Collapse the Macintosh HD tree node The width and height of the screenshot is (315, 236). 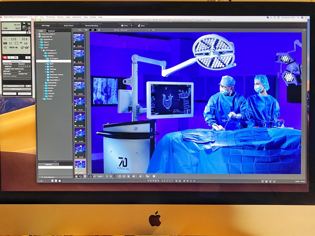[37, 37]
